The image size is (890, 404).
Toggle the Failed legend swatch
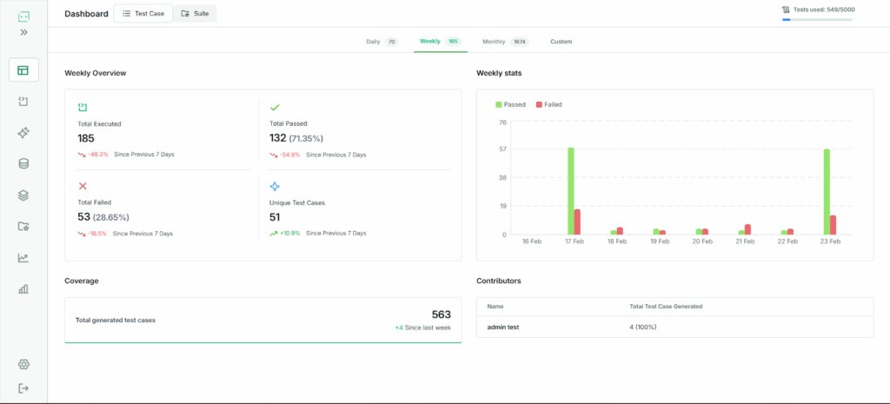tap(539, 104)
